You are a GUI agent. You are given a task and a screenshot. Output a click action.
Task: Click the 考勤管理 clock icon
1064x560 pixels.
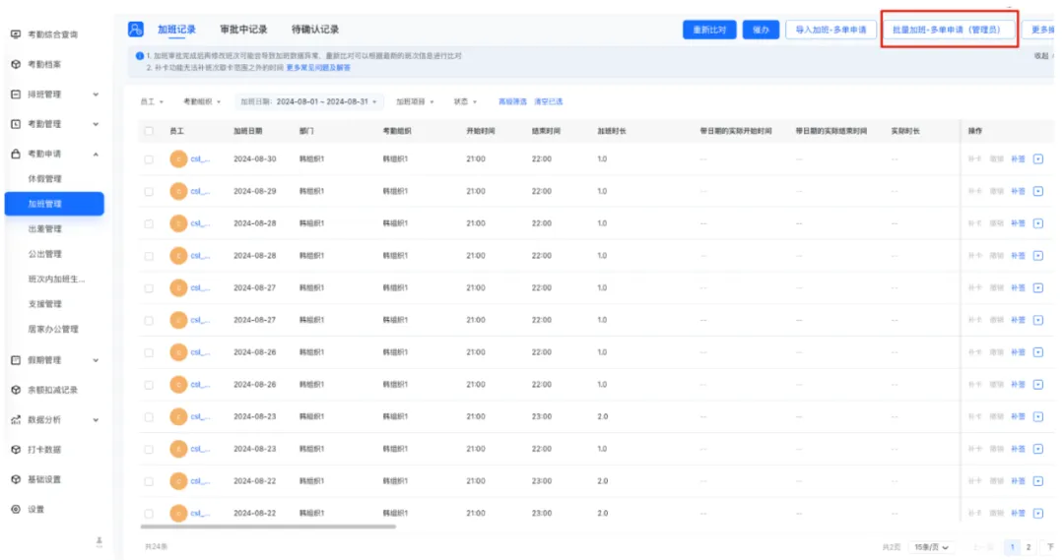point(16,123)
